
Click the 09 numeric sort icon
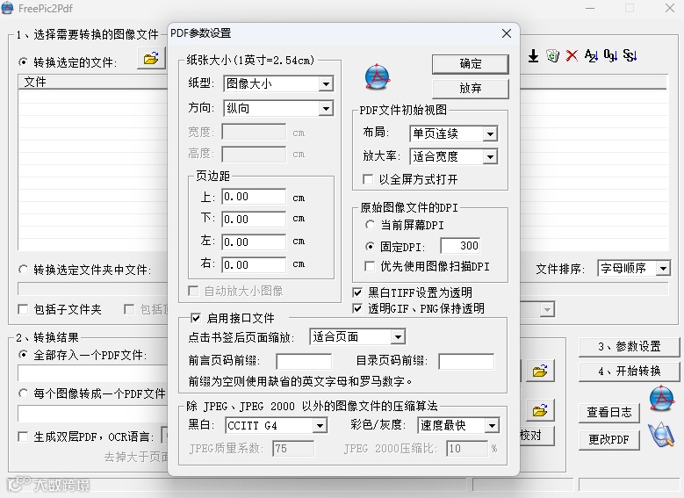pyautogui.click(x=610, y=56)
